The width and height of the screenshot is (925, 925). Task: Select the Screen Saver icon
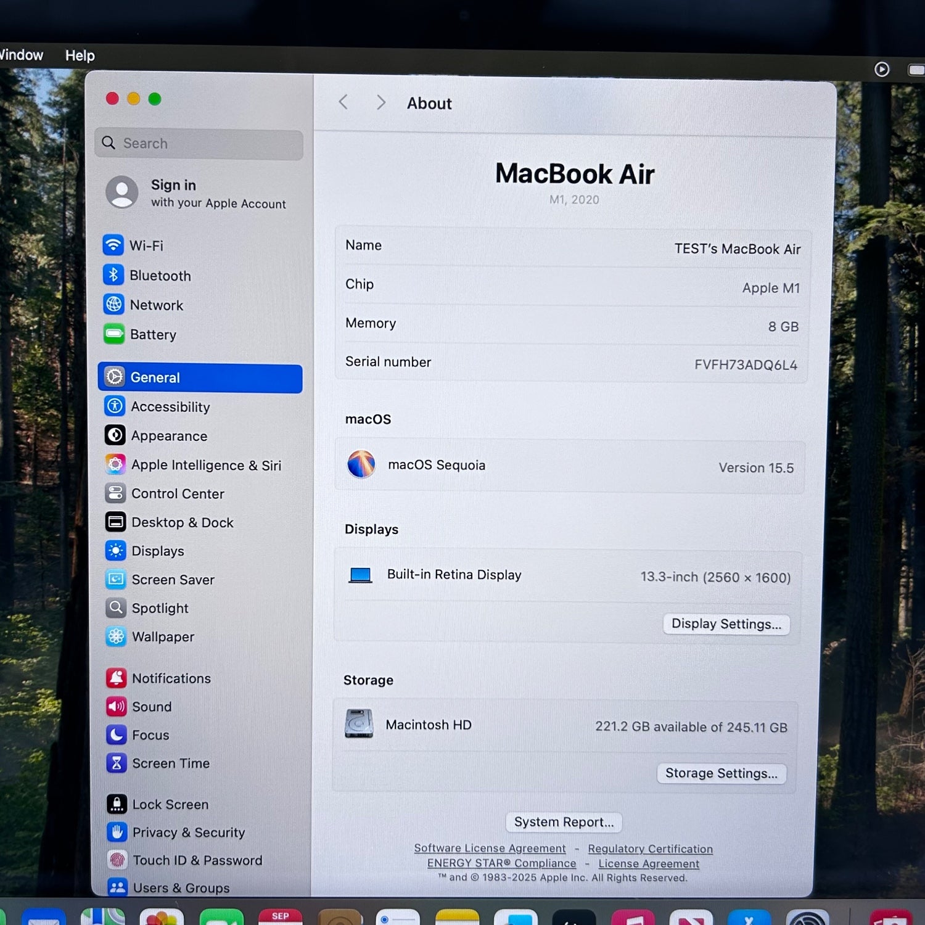coord(116,579)
